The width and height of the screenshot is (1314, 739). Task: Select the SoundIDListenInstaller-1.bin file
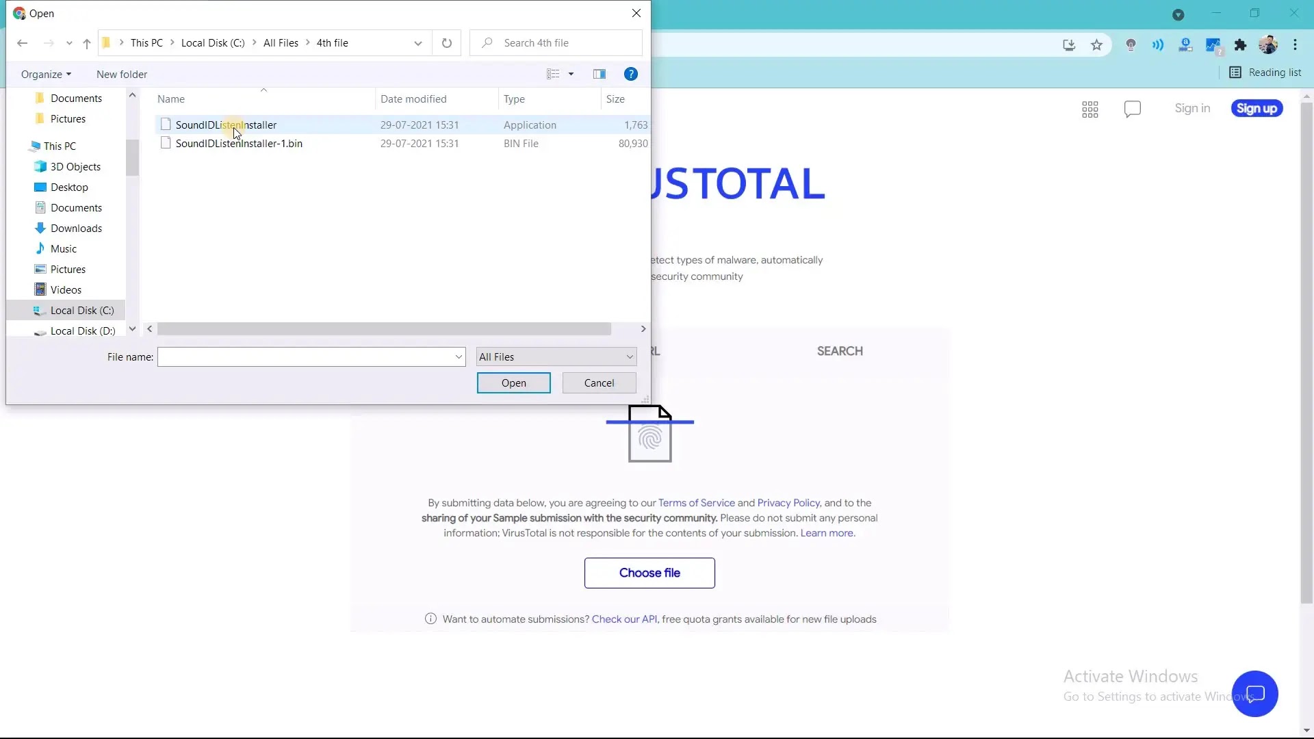point(239,144)
